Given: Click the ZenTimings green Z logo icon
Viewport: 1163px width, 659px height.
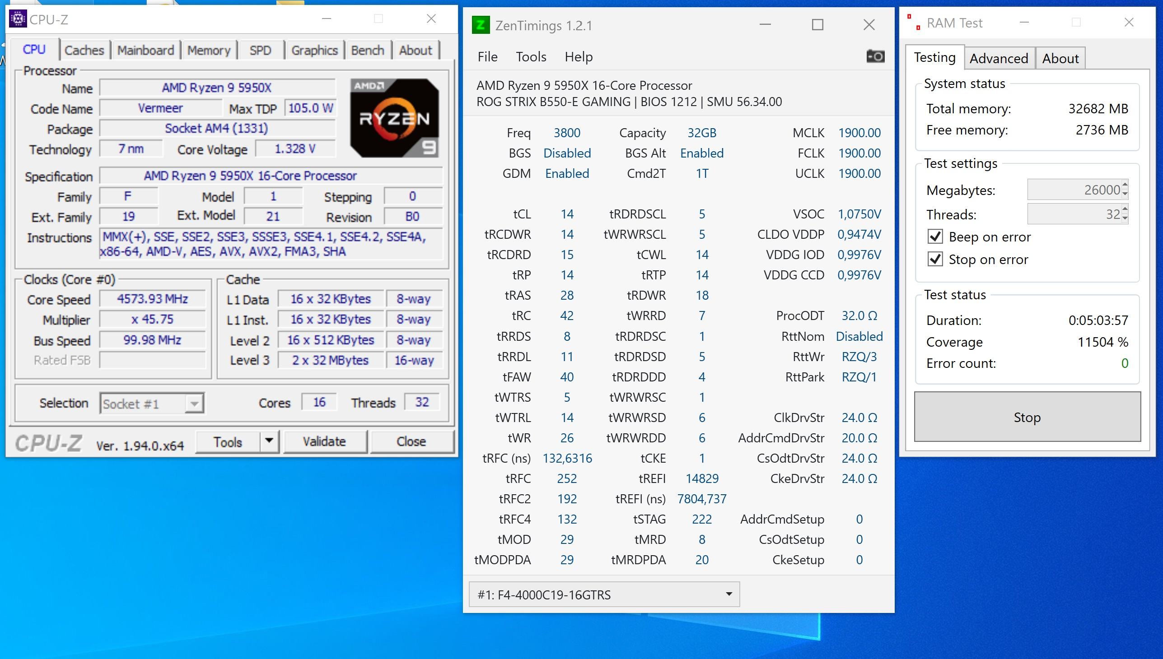Looking at the screenshot, I should (x=481, y=25).
